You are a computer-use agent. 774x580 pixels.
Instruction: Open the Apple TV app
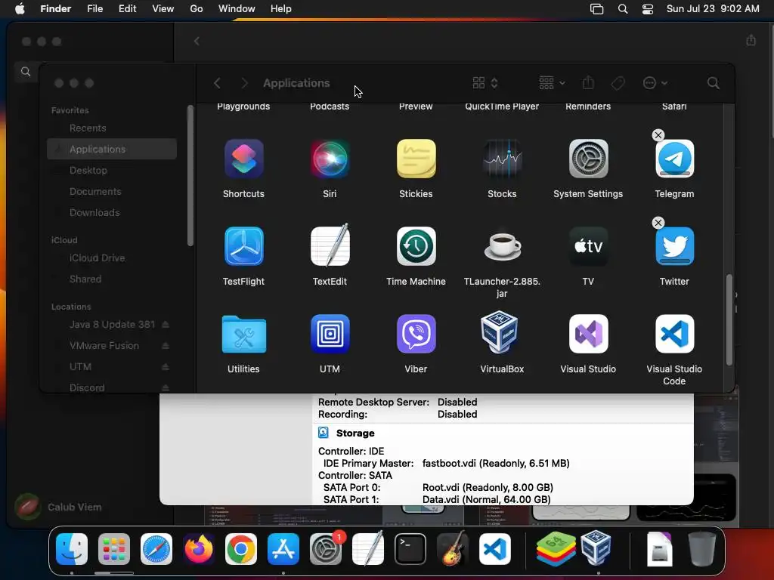(x=588, y=246)
